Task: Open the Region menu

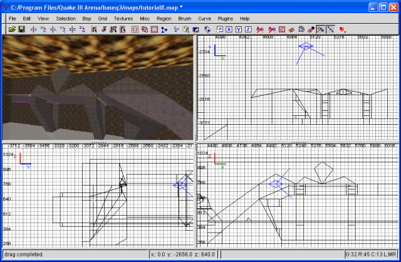Action: click(164, 19)
